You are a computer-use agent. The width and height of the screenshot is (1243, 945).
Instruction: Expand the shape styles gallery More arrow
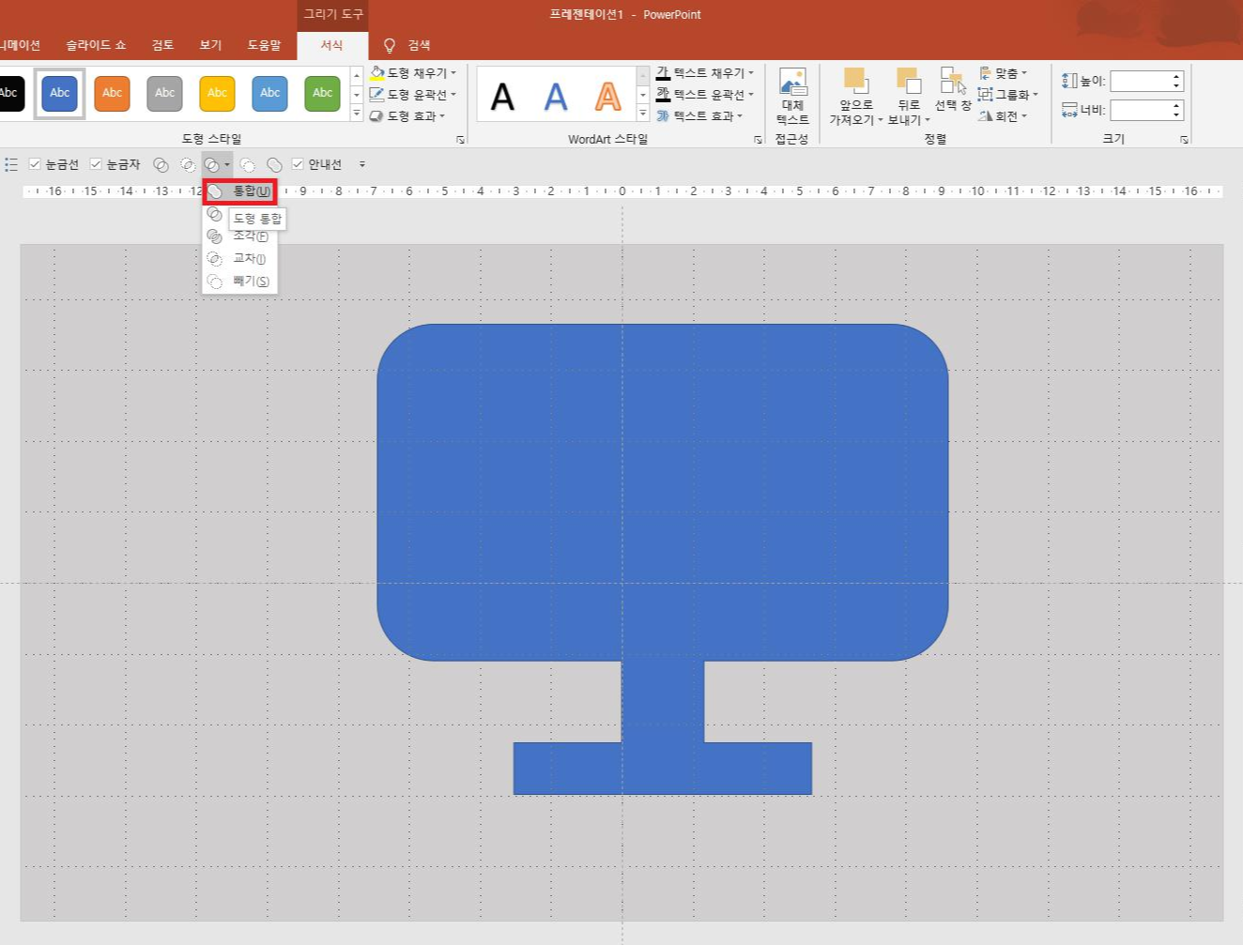pos(357,114)
